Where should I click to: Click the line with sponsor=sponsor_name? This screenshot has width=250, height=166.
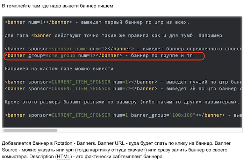click(x=123, y=49)
